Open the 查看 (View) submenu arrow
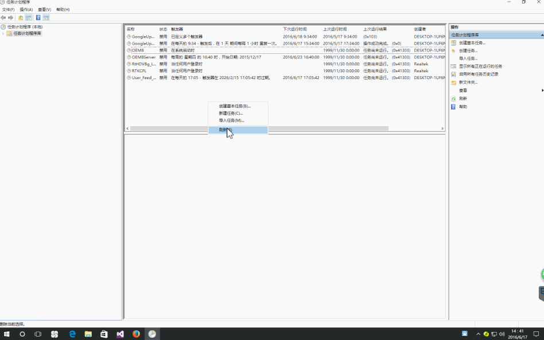544x340 pixels. [x=542, y=90]
